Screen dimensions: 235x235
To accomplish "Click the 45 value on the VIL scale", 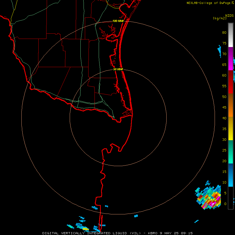I will (x=224, y=108).
